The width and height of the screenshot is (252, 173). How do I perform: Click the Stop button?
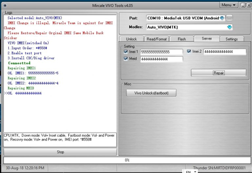pos(60,152)
